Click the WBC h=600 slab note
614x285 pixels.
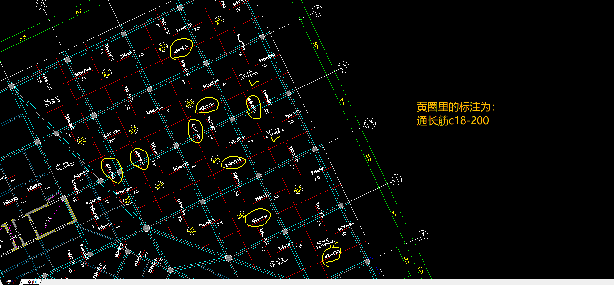tap(53, 100)
